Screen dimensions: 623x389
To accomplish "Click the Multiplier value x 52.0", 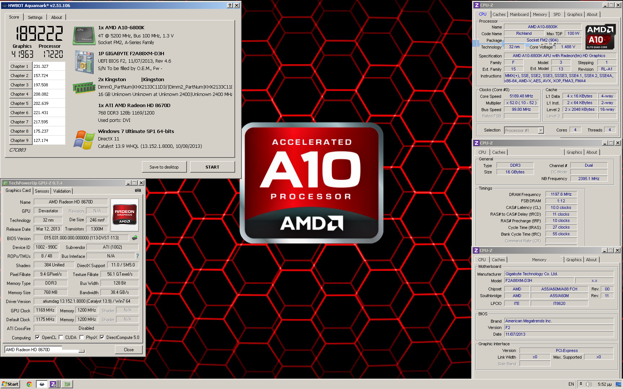I will [521, 103].
